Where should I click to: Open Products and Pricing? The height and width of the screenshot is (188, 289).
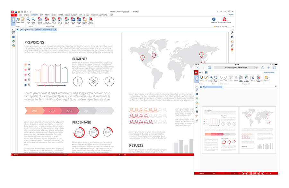(224, 20)
